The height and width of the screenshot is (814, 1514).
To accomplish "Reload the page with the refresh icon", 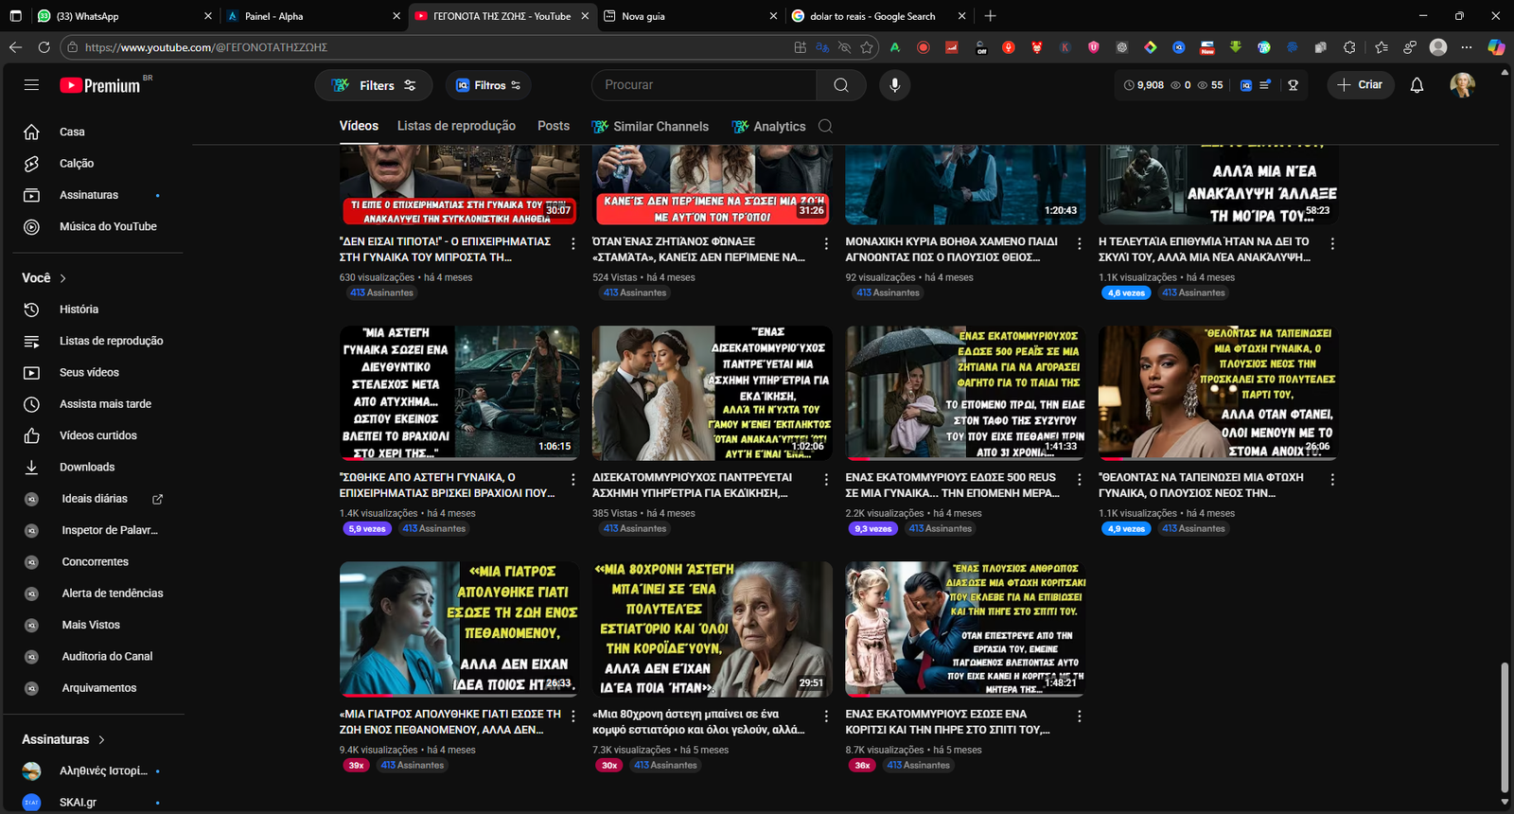I will pos(44,46).
